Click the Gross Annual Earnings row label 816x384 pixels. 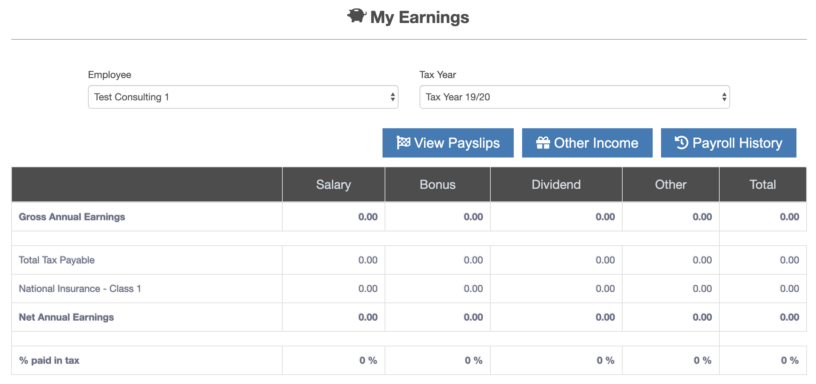(72, 217)
